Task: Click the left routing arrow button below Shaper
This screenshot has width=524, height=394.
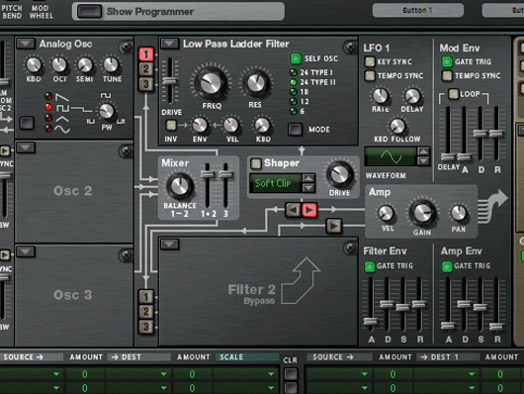Action: coord(293,210)
